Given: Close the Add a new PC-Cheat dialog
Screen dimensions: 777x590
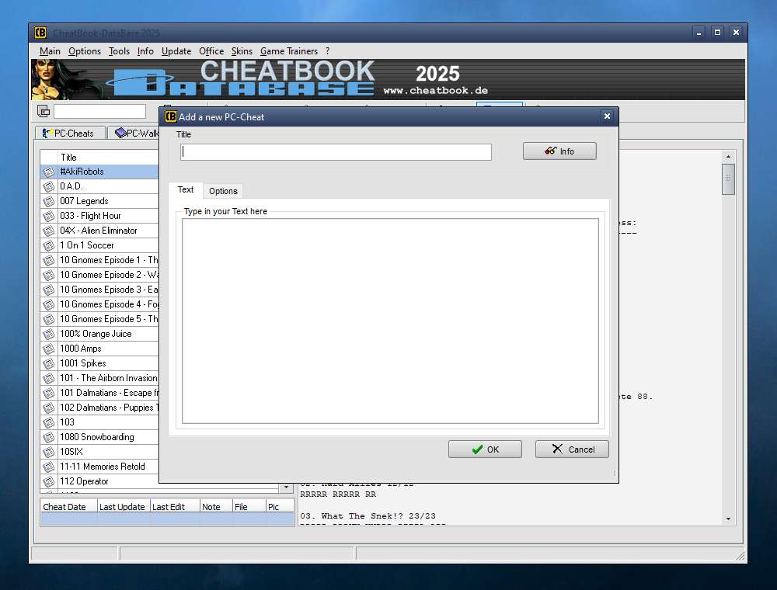Looking at the screenshot, I should point(607,116).
